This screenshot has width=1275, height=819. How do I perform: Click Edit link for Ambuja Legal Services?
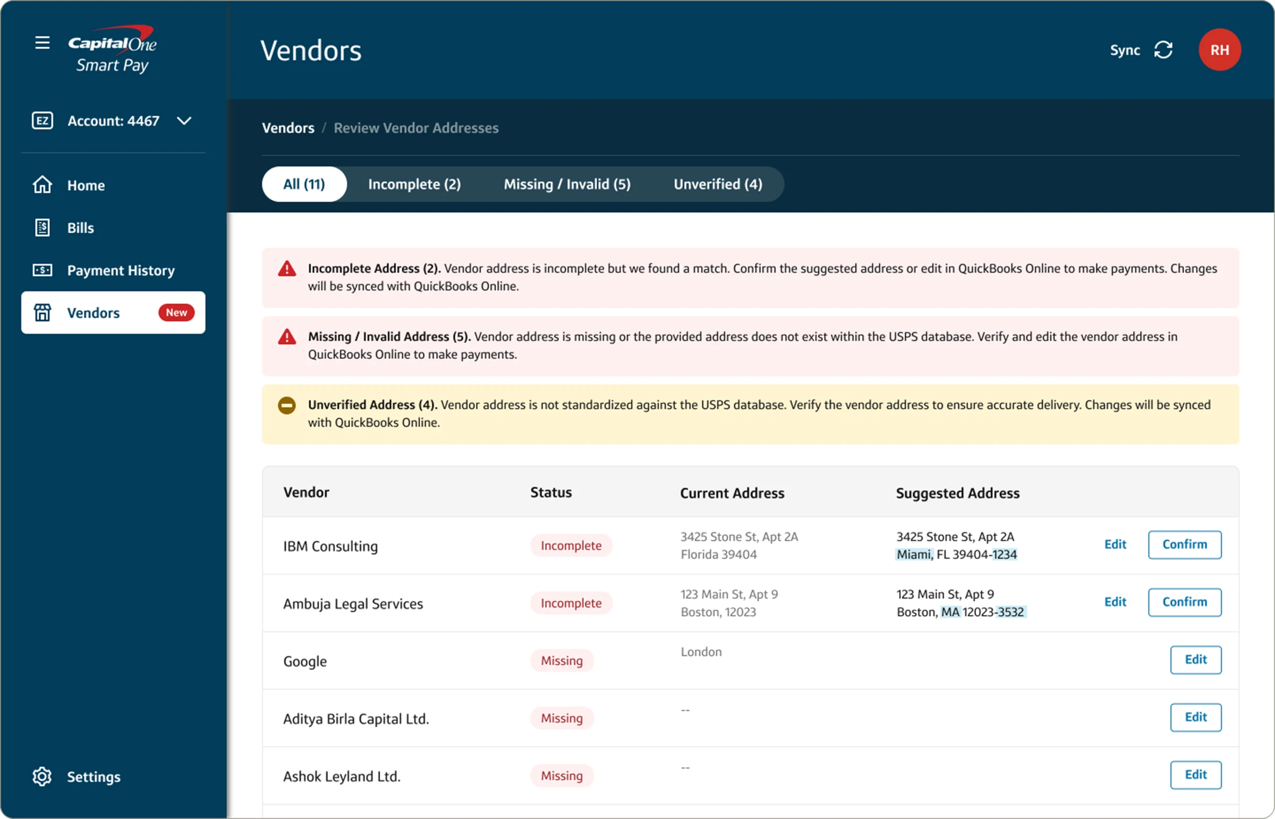[x=1115, y=602]
